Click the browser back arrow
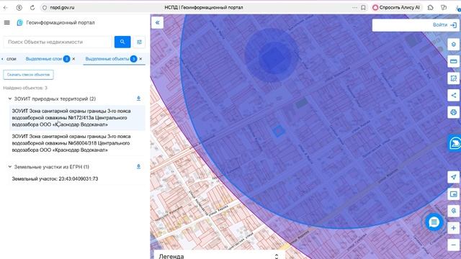Screen dimensions: 461x259 pyautogui.click(x=6, y=8)
